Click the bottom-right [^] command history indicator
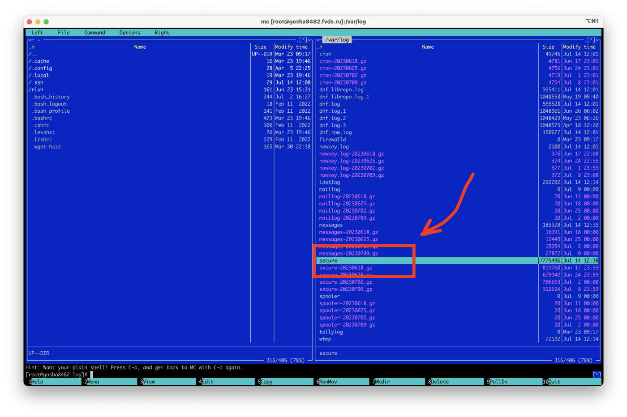The image size is (627, 417). point(597,374)
